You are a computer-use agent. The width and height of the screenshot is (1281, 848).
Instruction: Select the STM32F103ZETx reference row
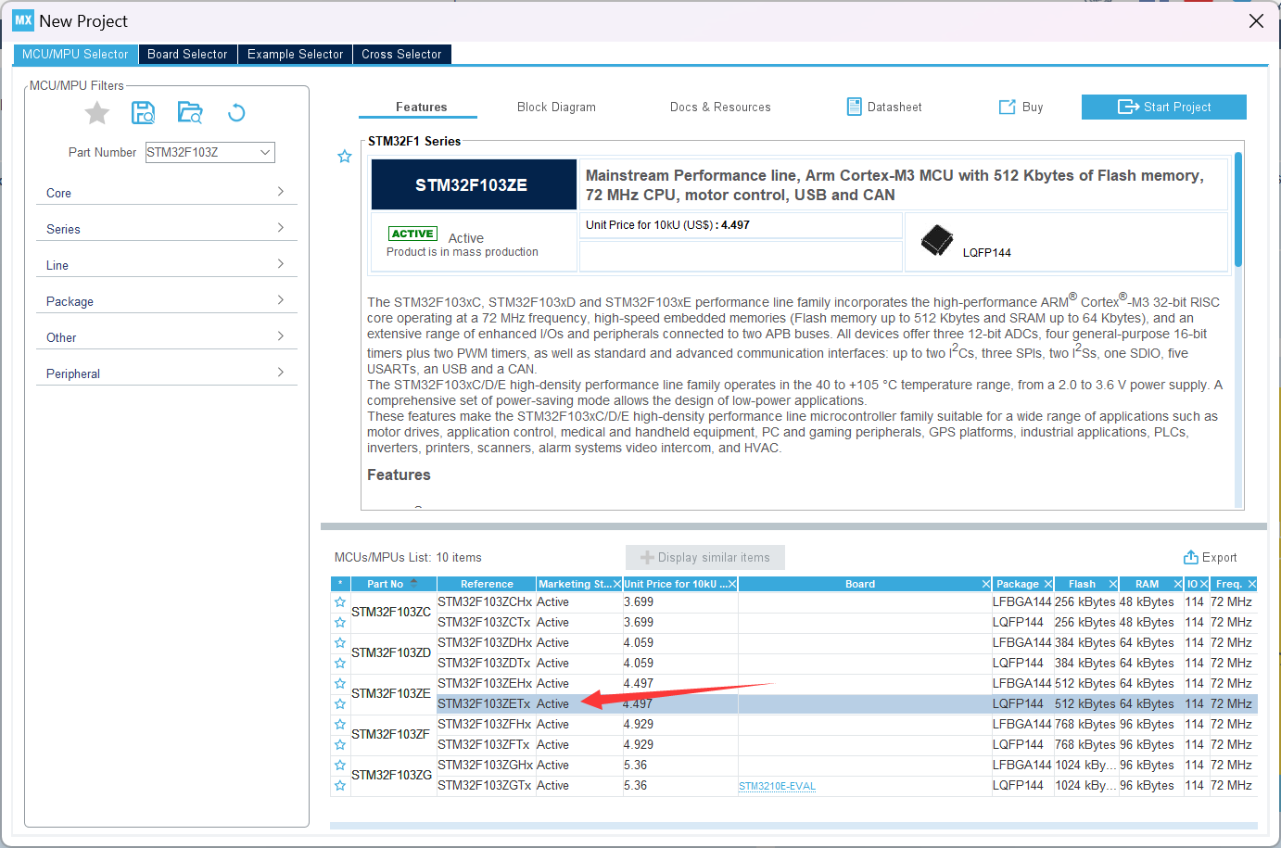pos(484,704)
